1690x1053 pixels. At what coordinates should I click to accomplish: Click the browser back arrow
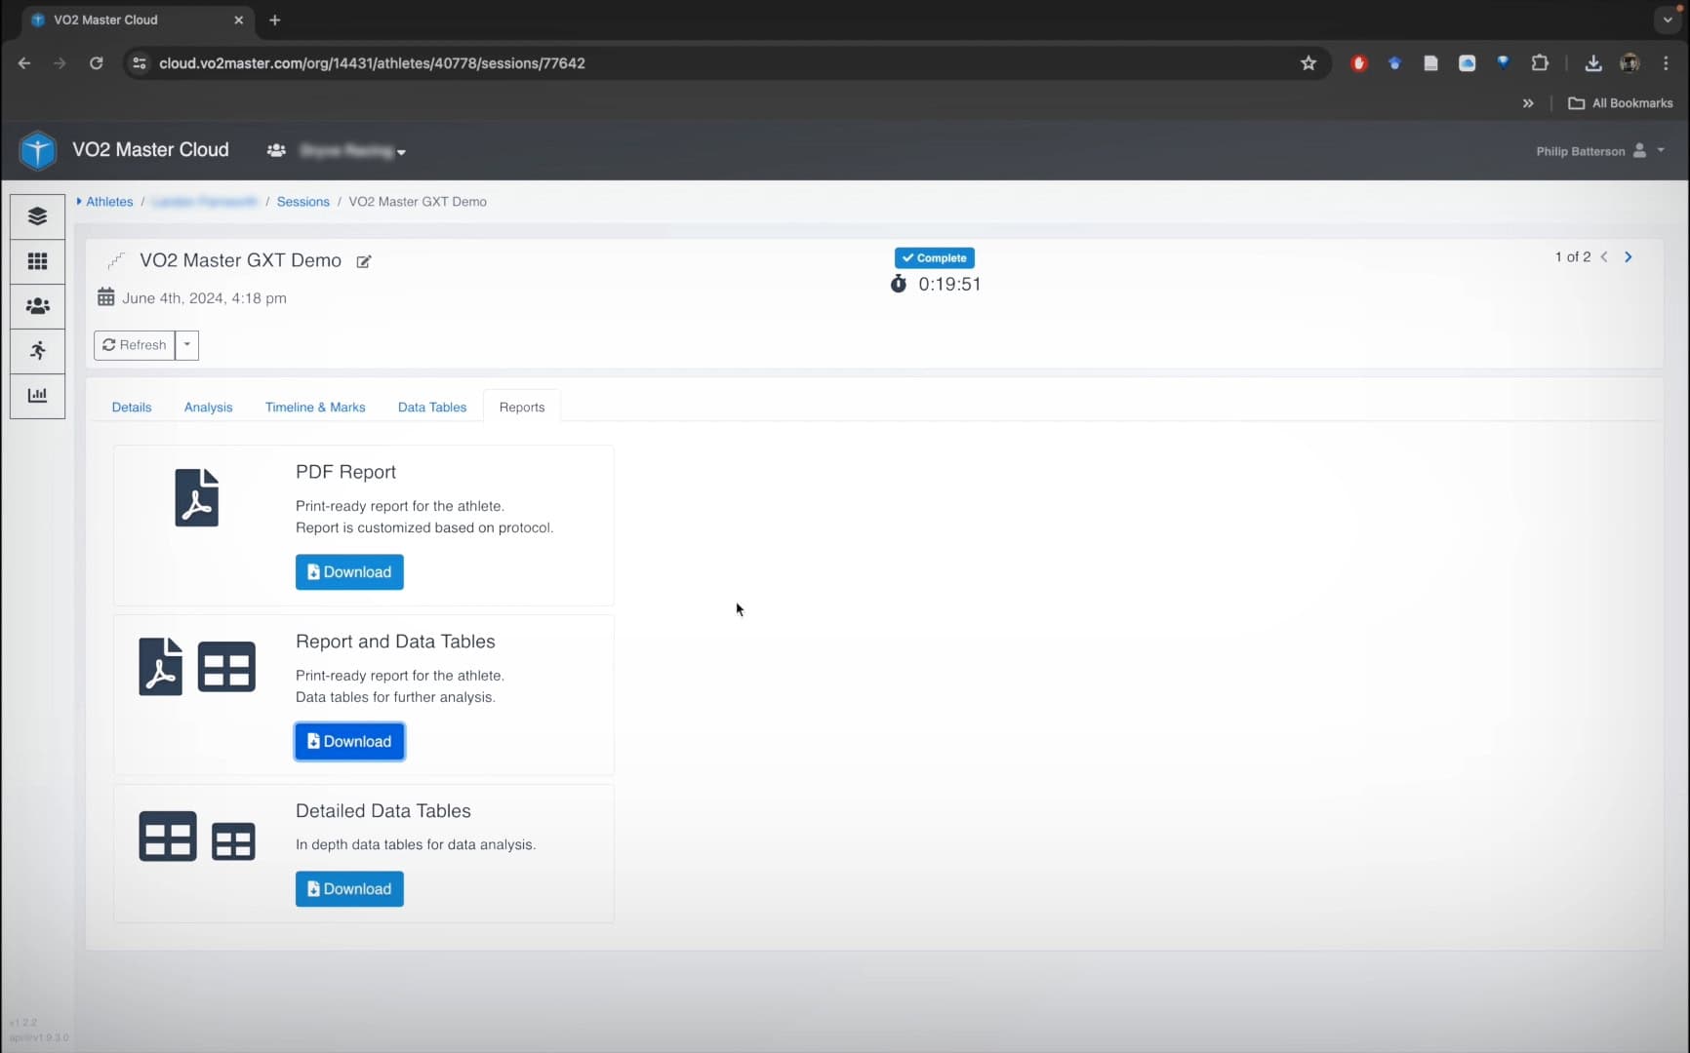[24, 63]
